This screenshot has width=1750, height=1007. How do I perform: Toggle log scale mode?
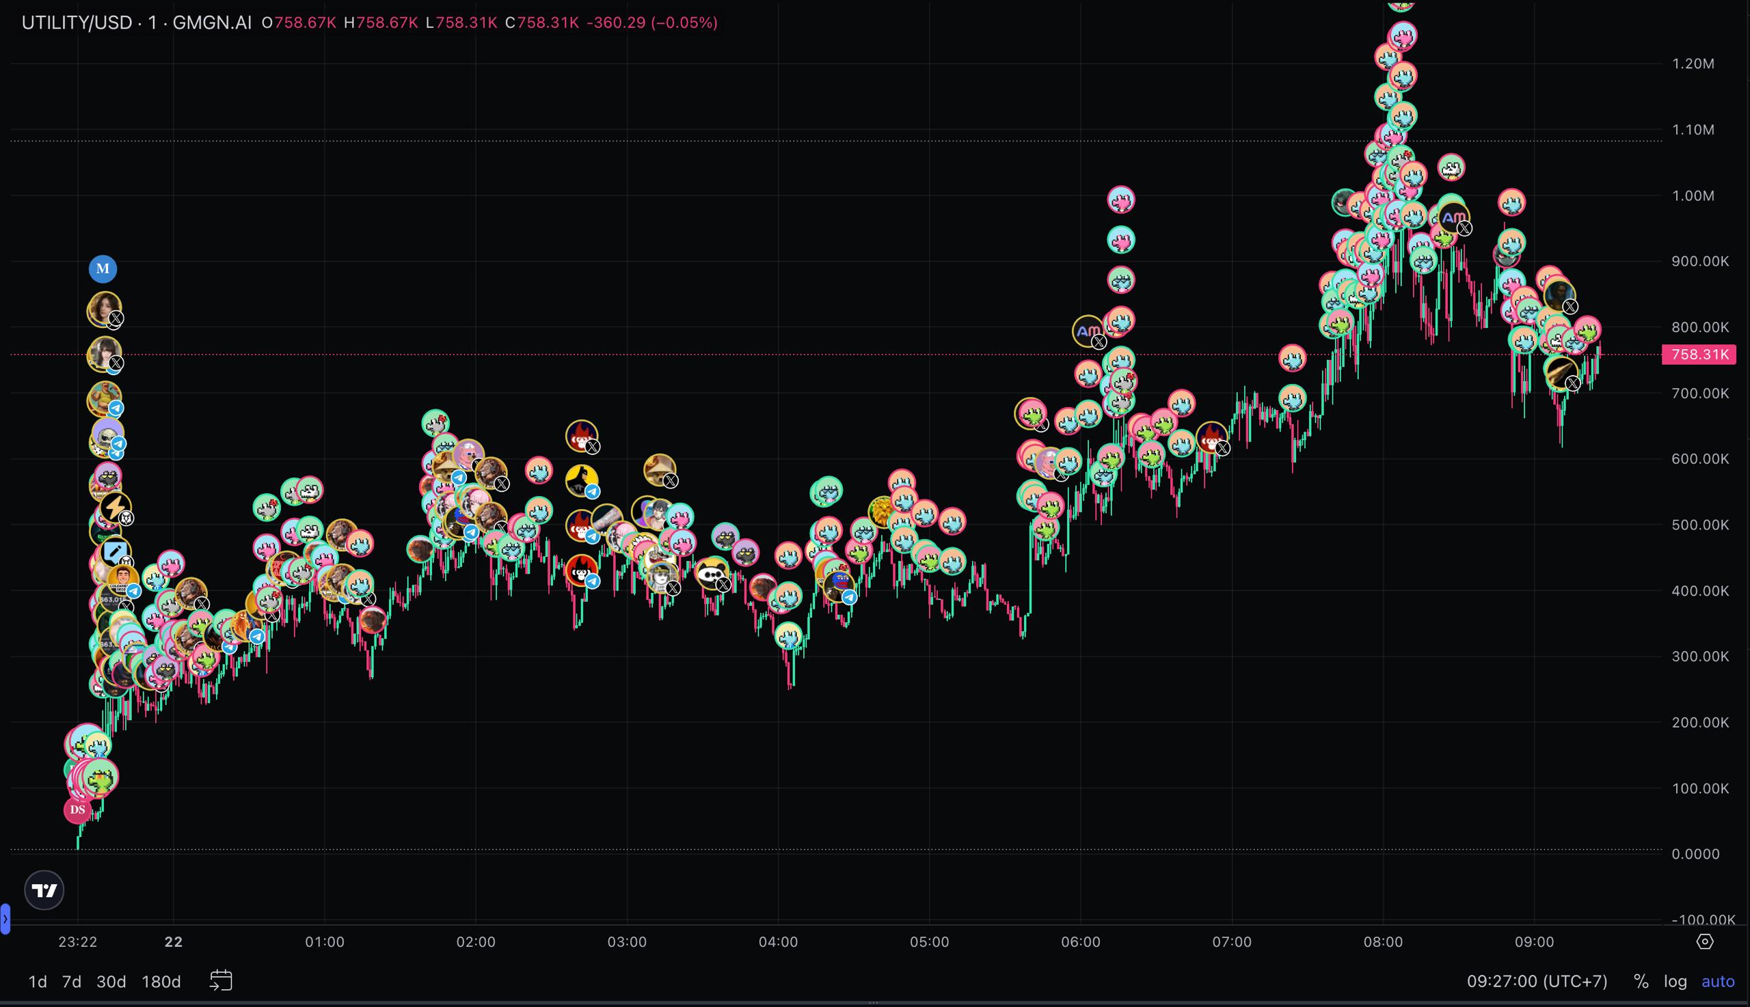[1675, 982]
